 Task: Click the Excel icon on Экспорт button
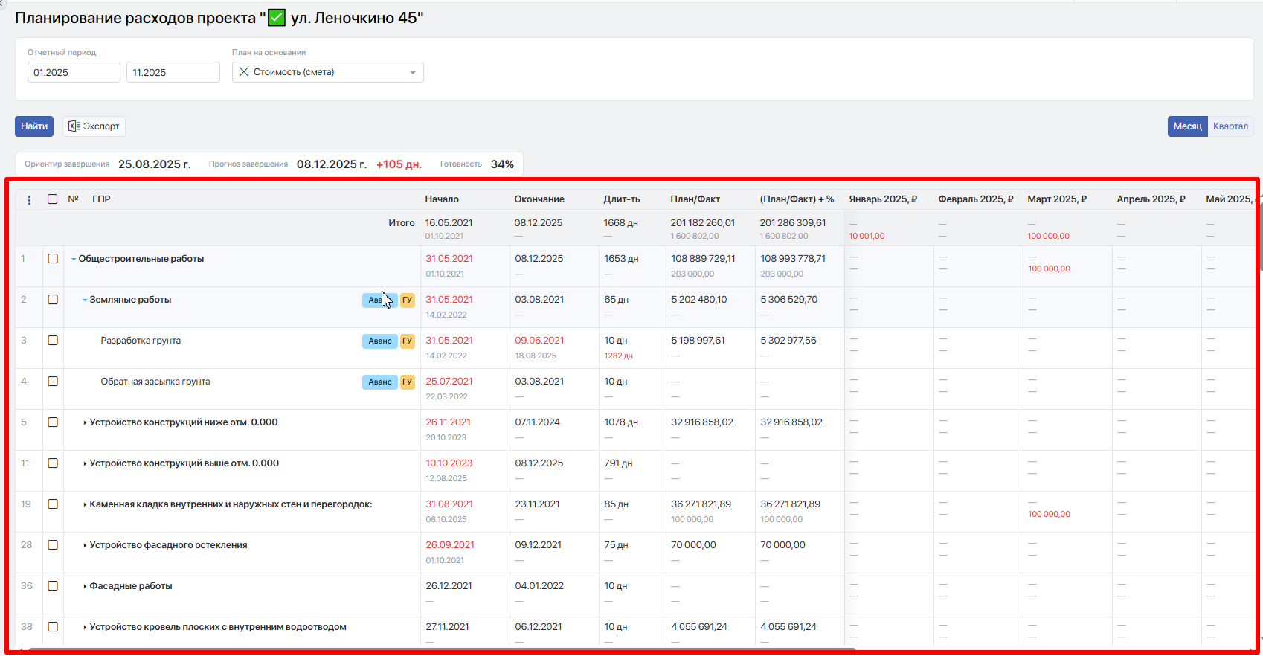[x=74, y=126]
